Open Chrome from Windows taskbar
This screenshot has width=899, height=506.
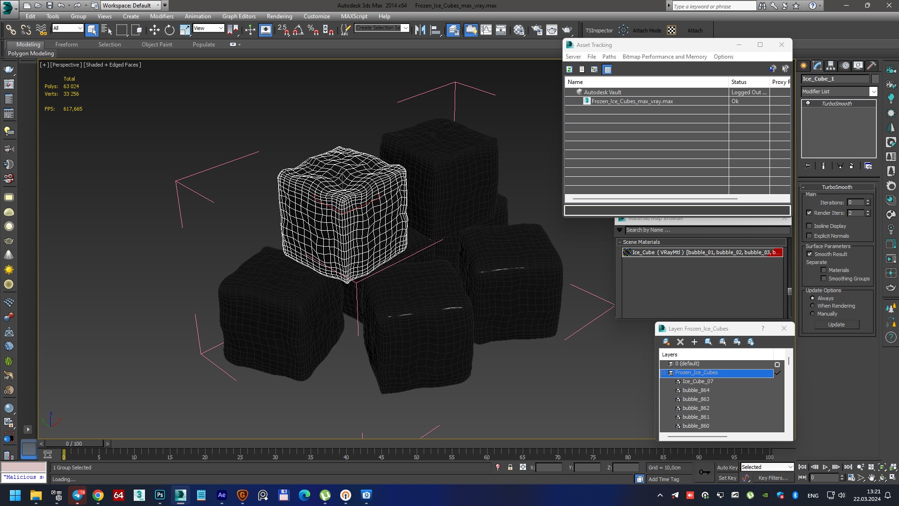[x=98, y=495]
